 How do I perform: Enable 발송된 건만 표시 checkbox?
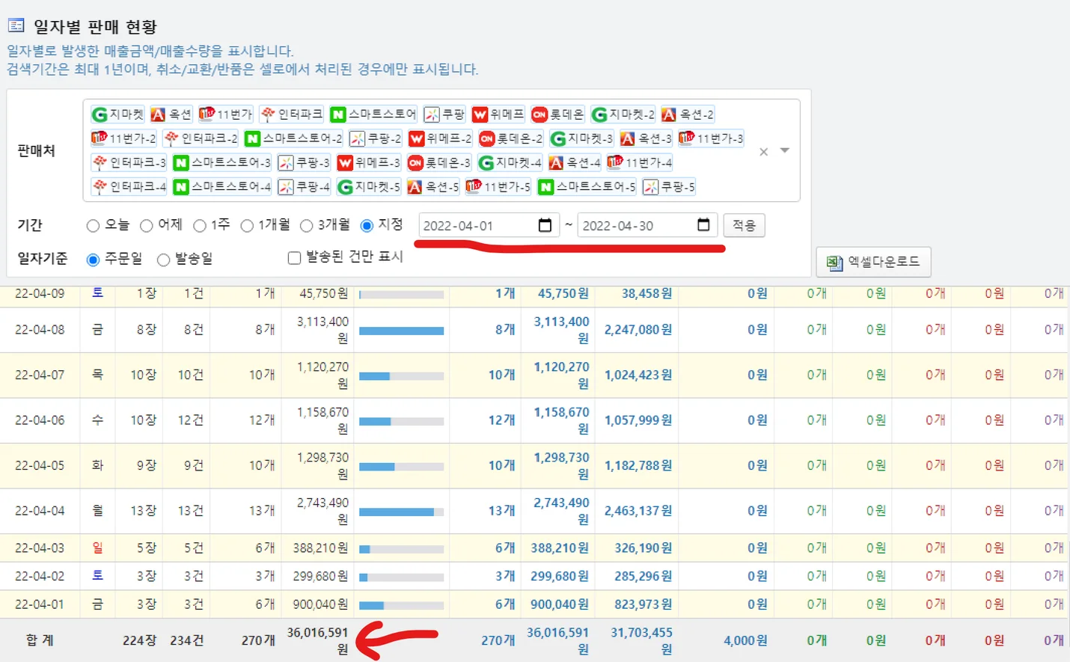coord(294,257)
